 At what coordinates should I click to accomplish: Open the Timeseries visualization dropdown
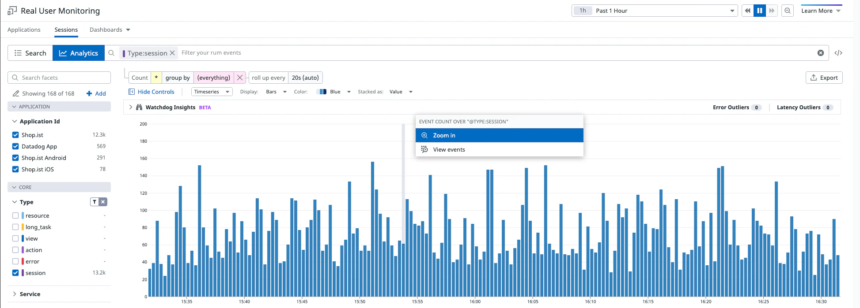click(212, 92)
